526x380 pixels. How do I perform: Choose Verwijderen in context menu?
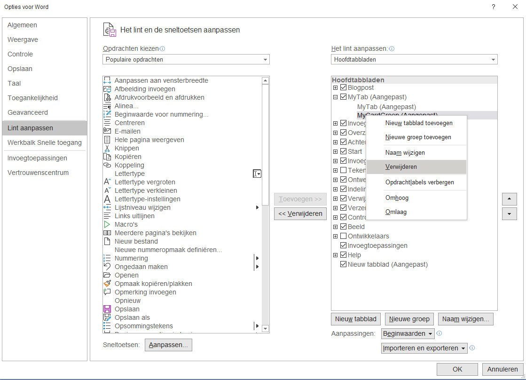[416, 167]
